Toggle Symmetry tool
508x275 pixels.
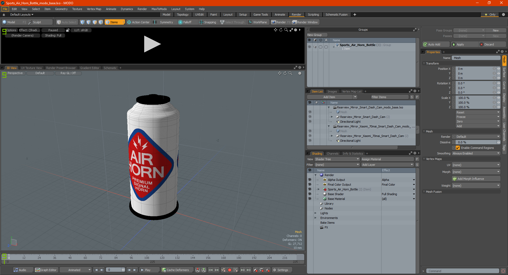click(164, 22)
